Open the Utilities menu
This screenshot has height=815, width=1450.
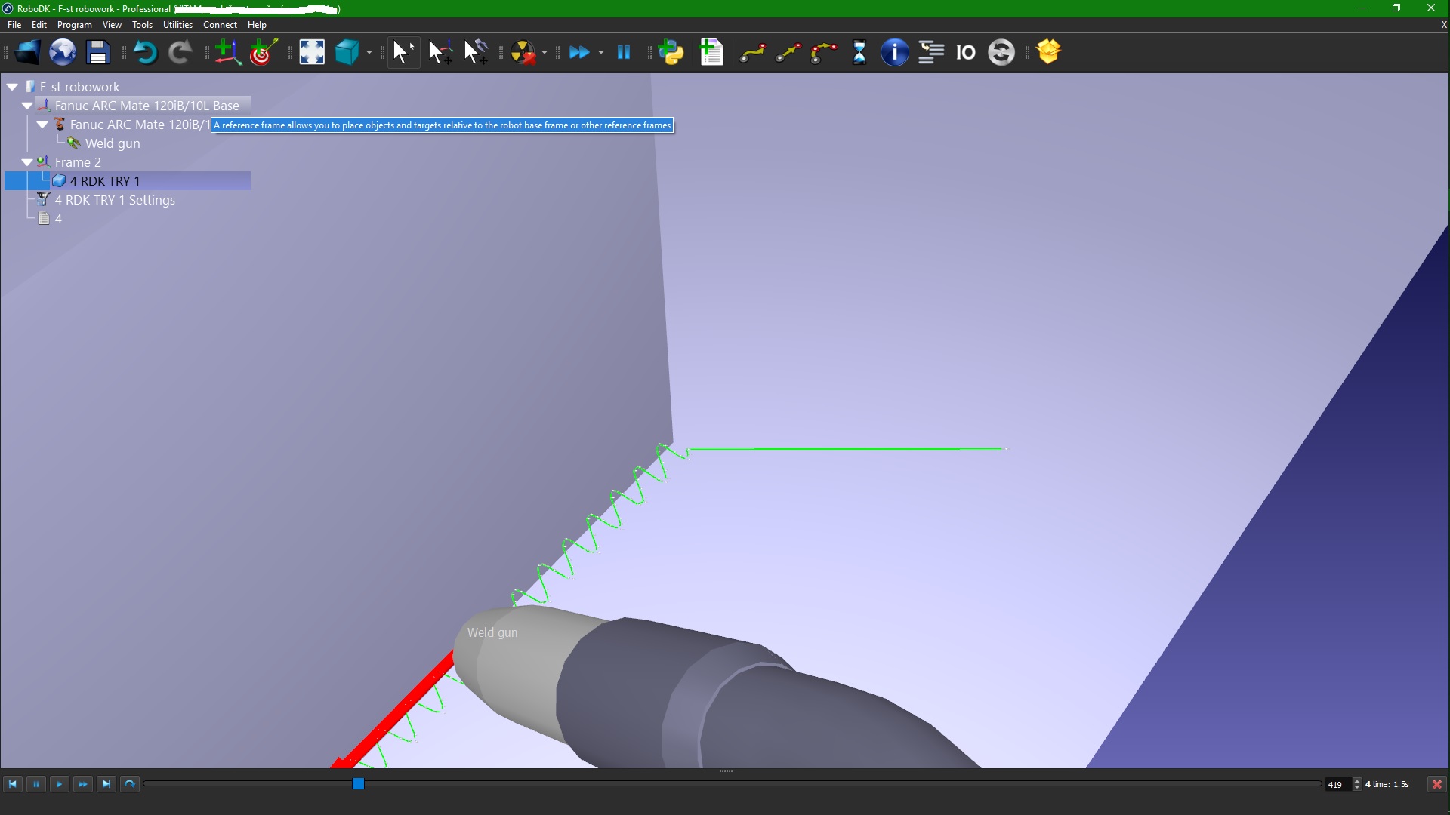click(177, 25)
